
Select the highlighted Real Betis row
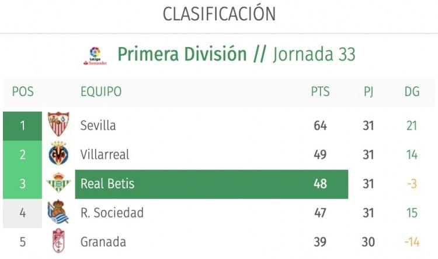point(210,184)
